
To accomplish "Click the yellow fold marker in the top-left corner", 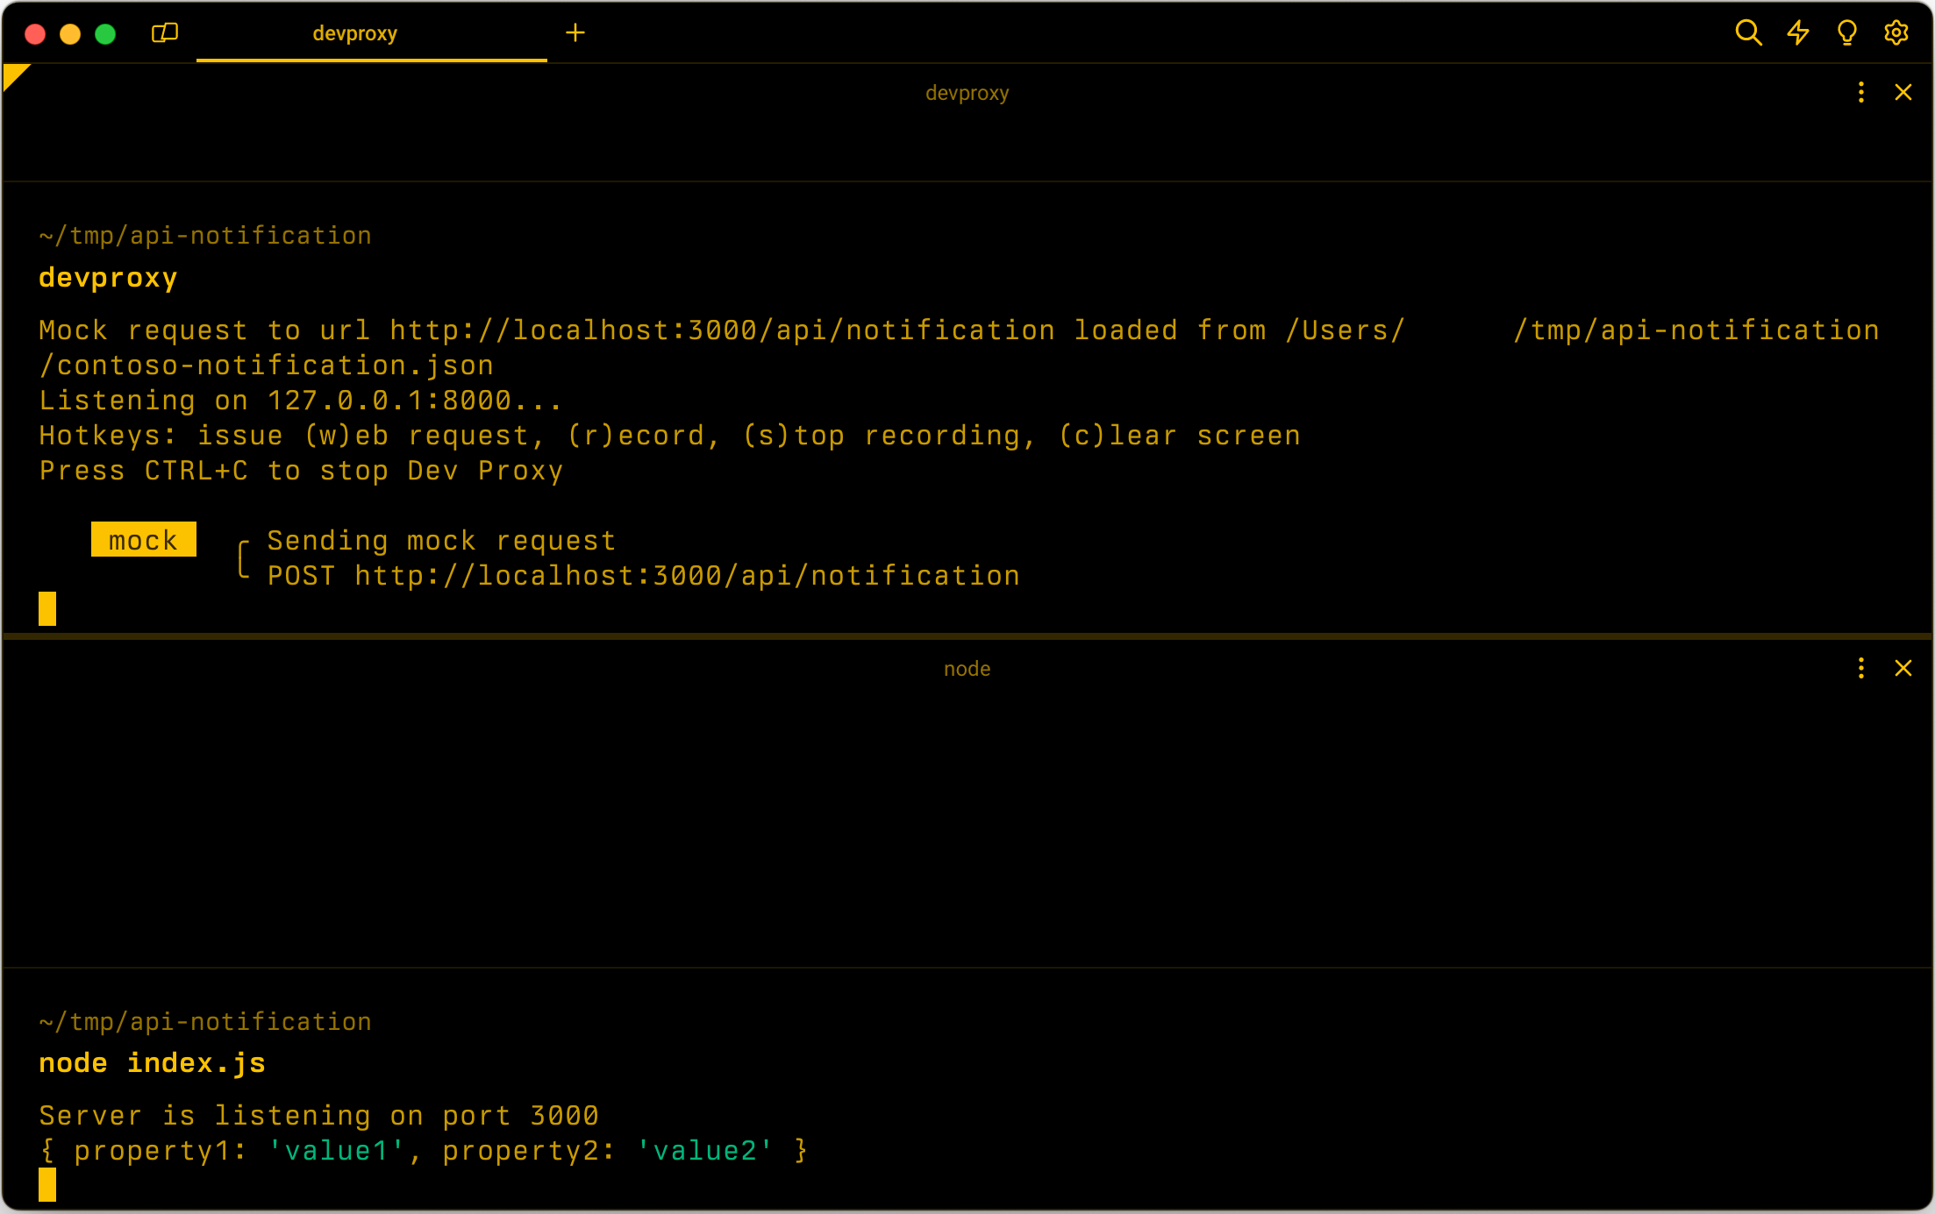I will (x=13, y=75).
